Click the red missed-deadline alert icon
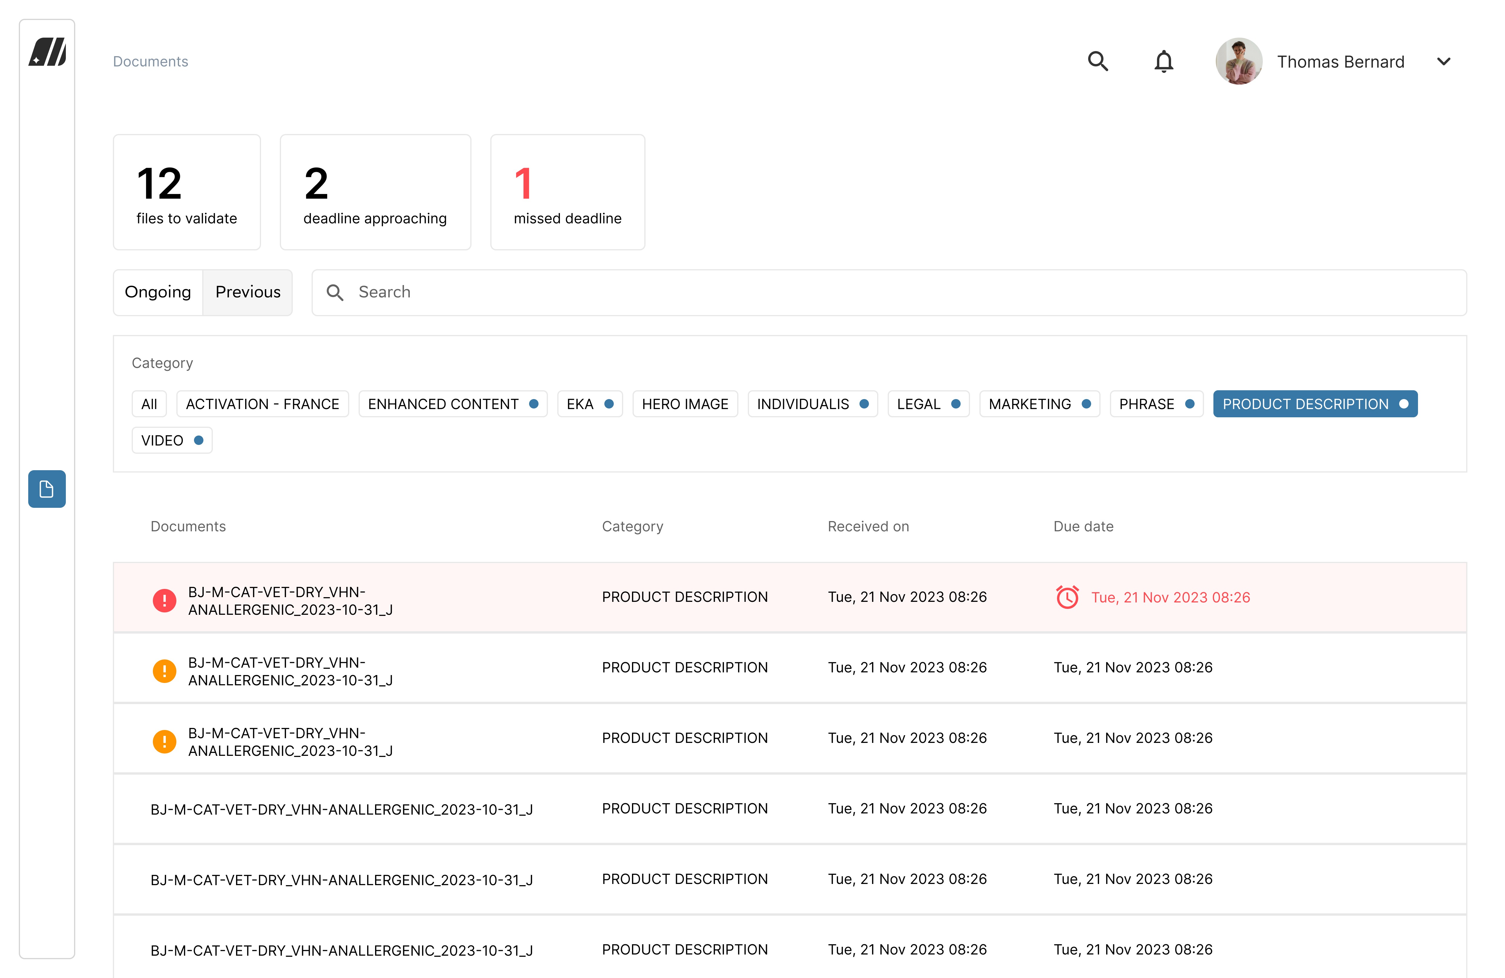This screenshot has height=978, width=1505. click(x=164, y=600)
